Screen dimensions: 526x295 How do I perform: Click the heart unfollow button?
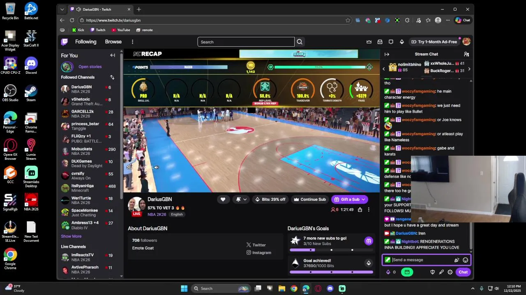[223, 200]
